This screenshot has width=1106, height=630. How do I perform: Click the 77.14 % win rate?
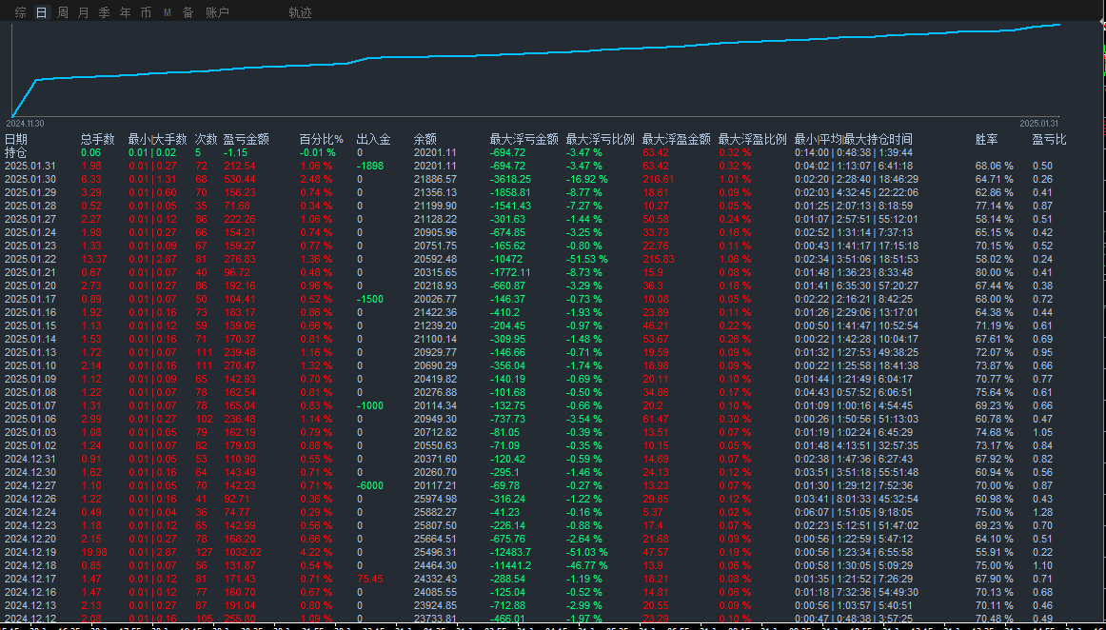tap(995, 206)
